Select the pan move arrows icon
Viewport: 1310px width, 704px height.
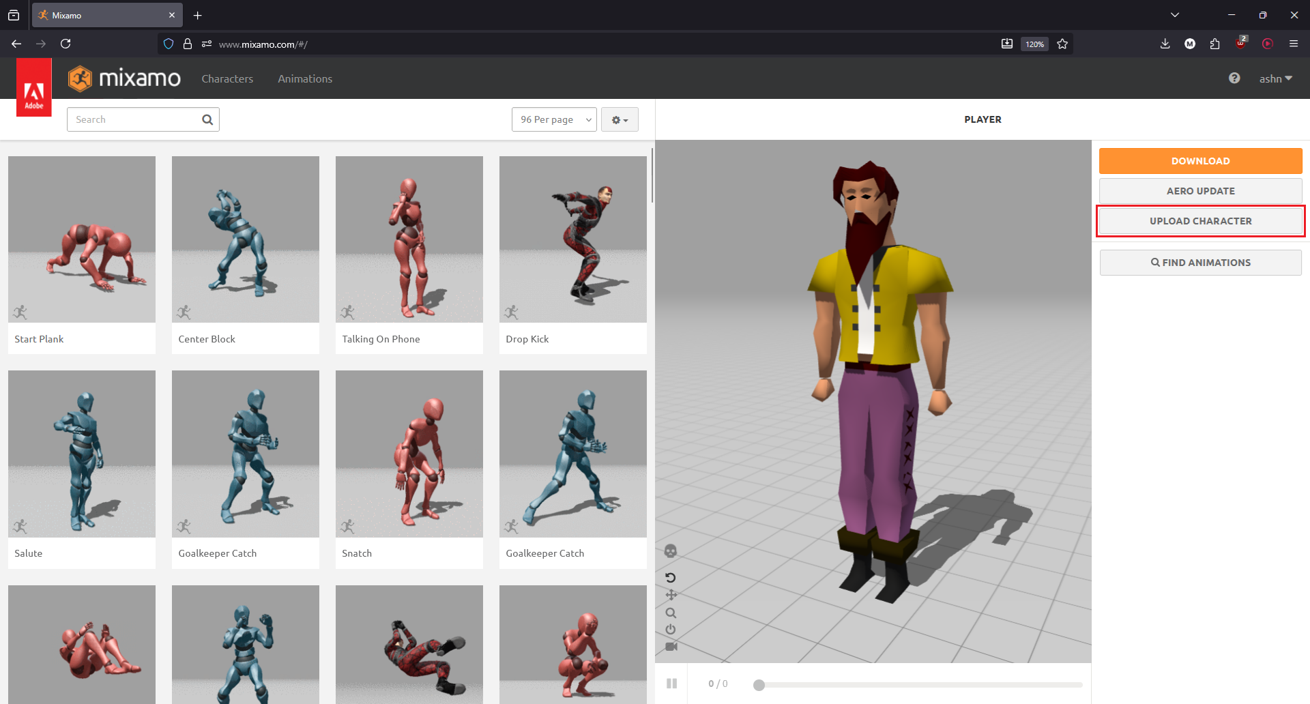tap(671, 595)
